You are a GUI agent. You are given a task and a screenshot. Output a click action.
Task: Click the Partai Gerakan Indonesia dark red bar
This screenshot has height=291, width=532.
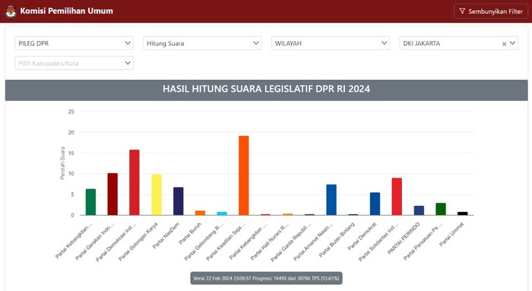coord(112,194)
